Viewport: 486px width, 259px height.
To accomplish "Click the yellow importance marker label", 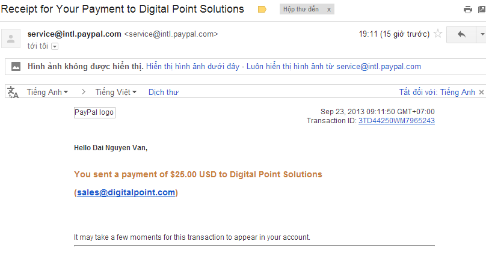I will (x=262, y=10).
